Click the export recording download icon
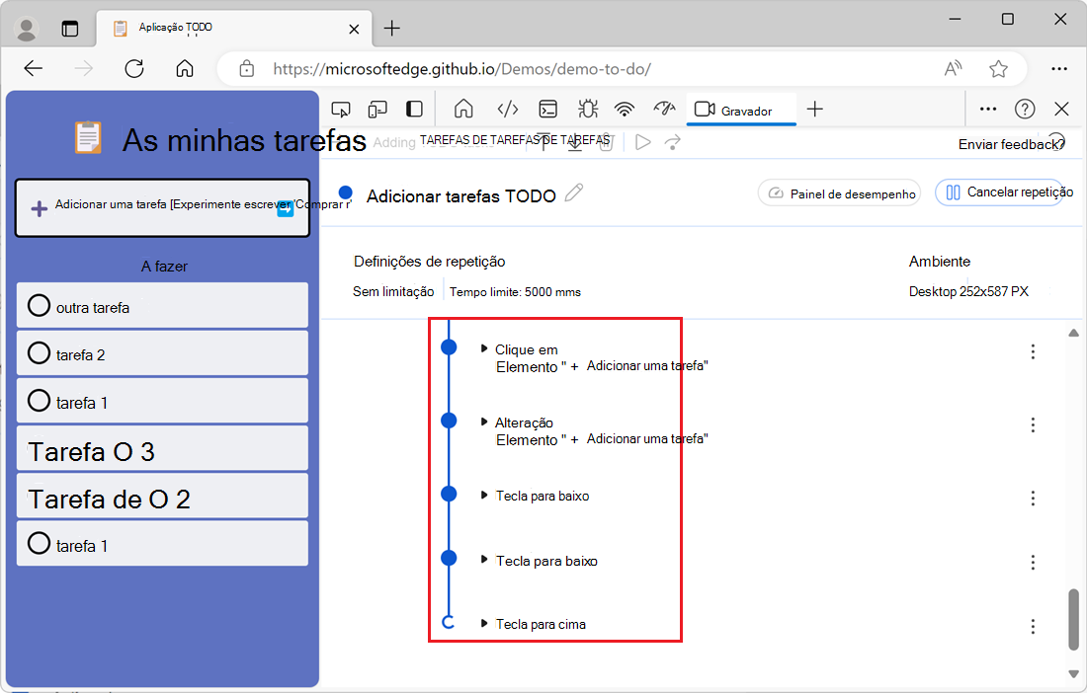1087x693 pixels. click(x=575, y=141)
